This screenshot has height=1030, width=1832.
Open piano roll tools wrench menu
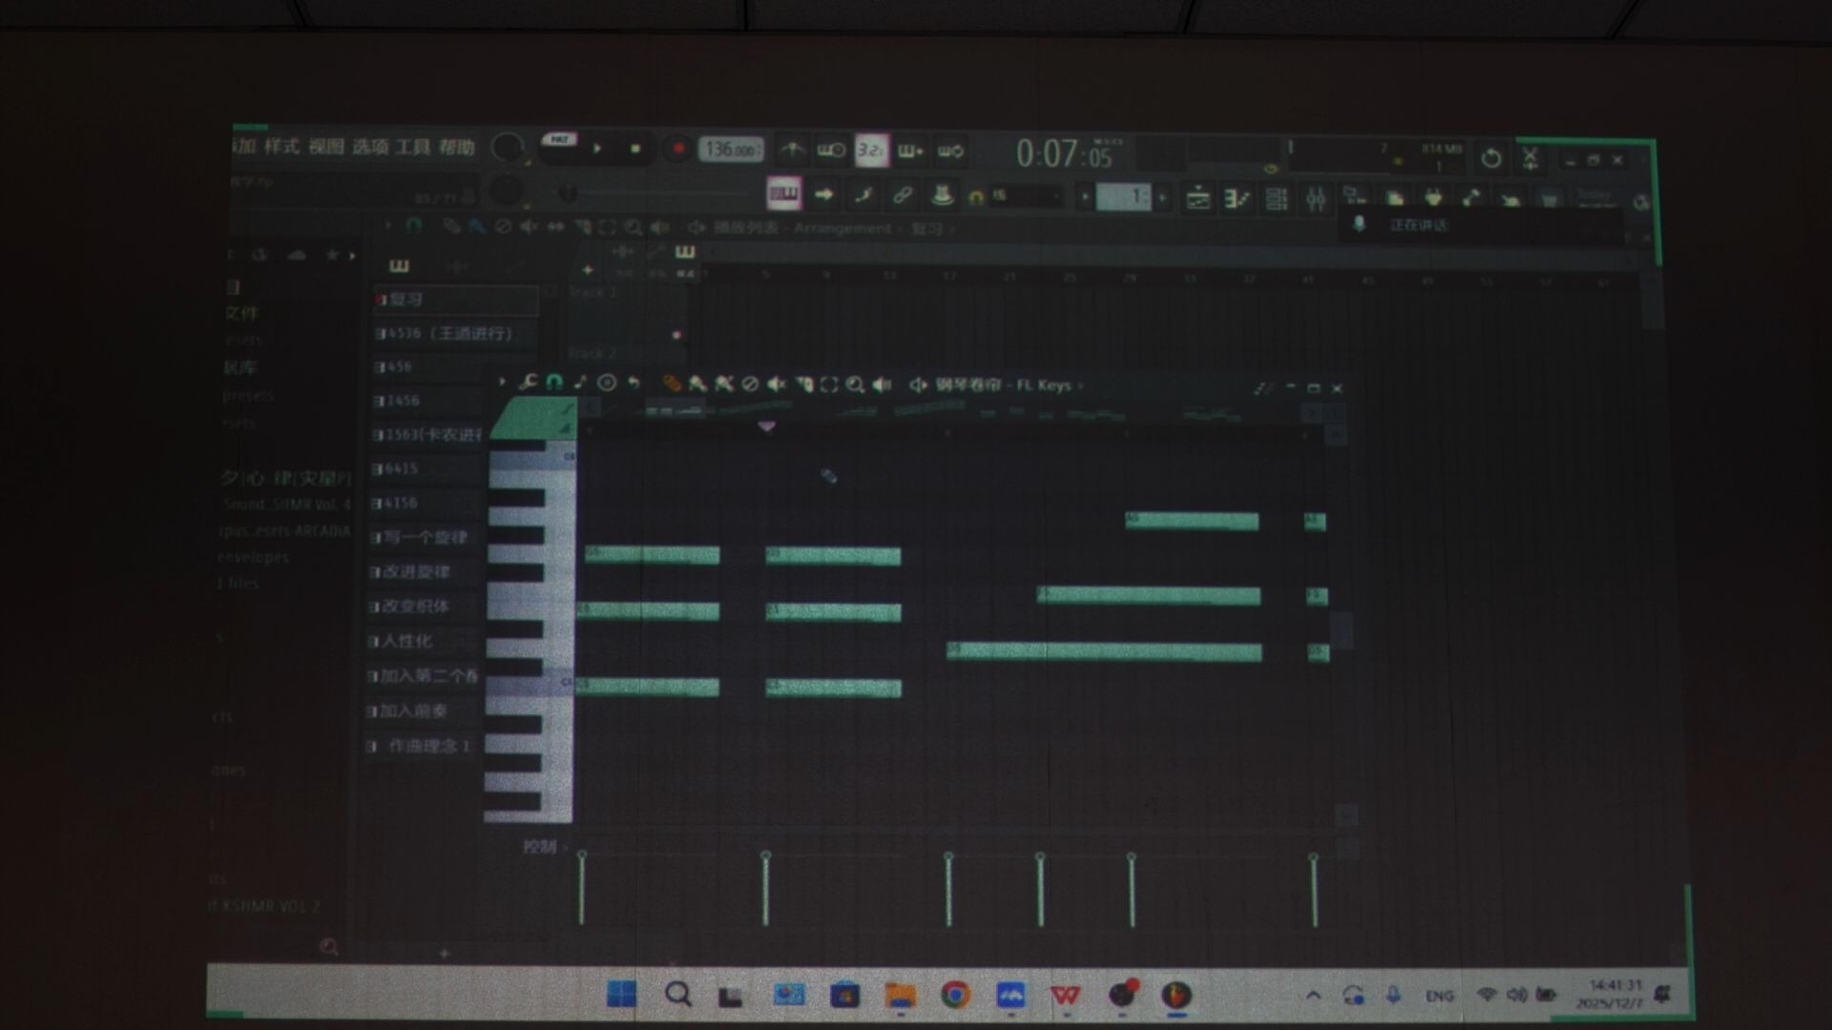coord(528,383)
